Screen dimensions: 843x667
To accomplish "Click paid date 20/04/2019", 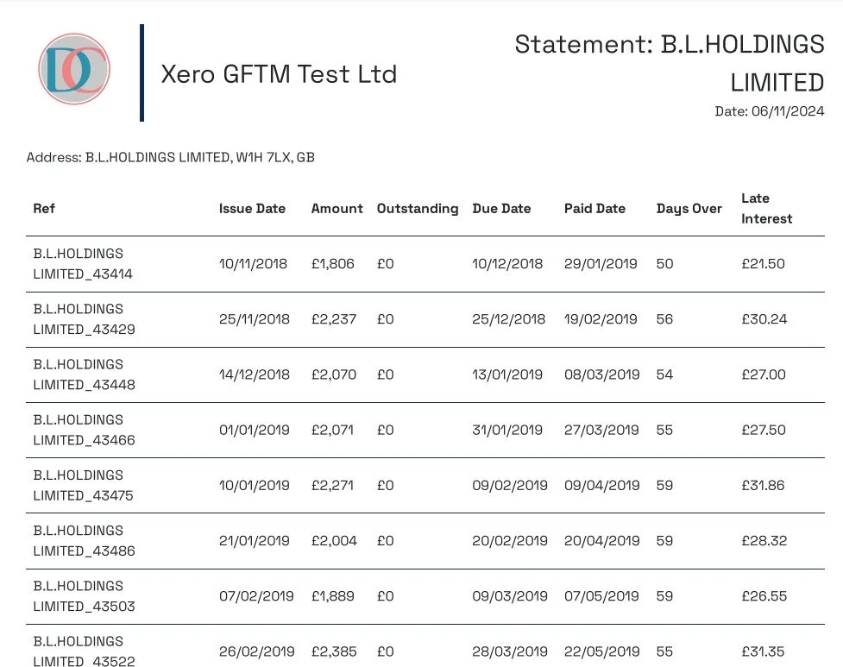I will pos(602,541).
